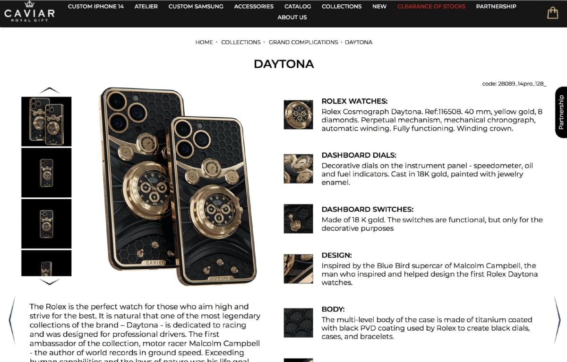Show next thumbnails with down chevron

click(x=50, y=282)
